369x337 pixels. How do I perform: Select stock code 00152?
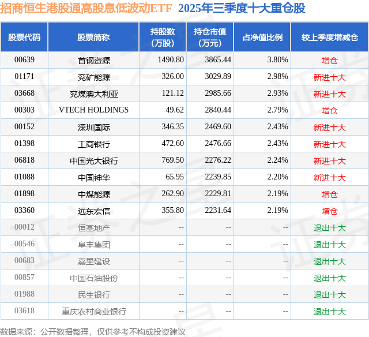pyautogui.click(x=24, y=127)
